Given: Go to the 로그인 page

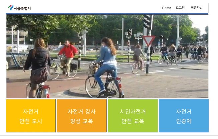Looking at the screenshot, I should tap(180, 8).
